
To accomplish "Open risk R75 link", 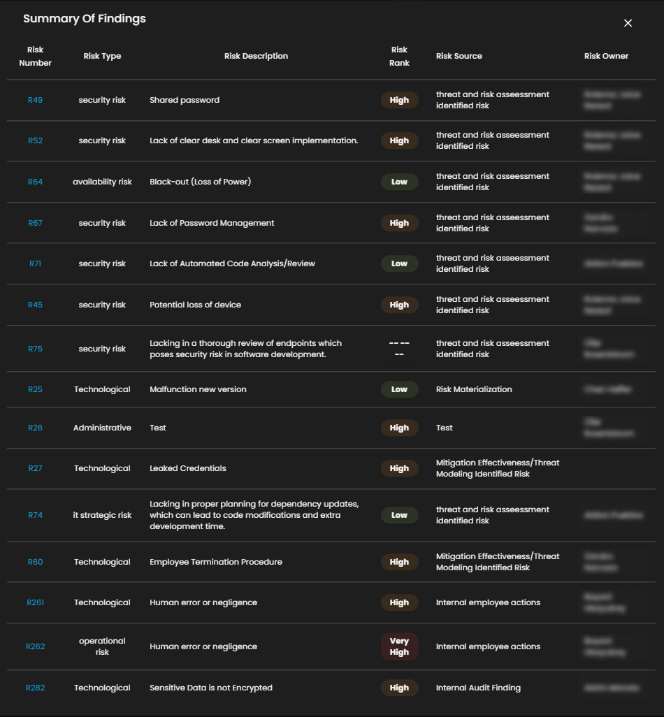I will (x=35, y=349).
